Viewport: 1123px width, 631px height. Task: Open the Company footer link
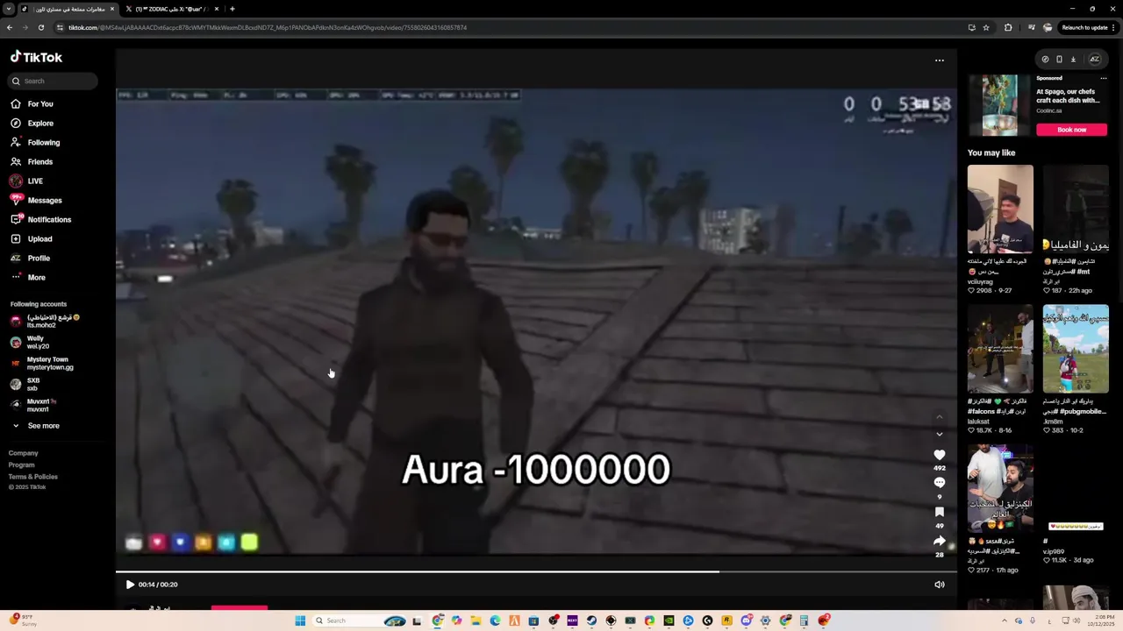(x=24, y=453)
